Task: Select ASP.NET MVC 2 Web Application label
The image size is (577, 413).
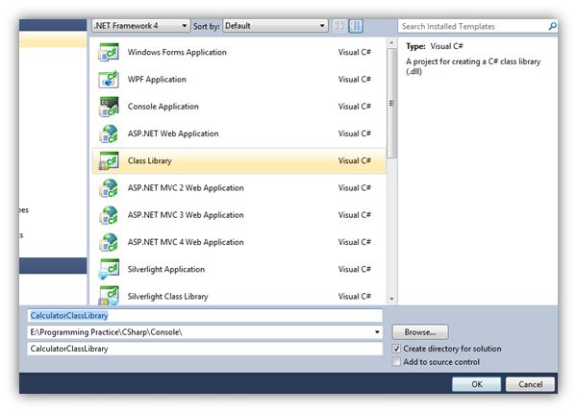Action: point(186,188)
